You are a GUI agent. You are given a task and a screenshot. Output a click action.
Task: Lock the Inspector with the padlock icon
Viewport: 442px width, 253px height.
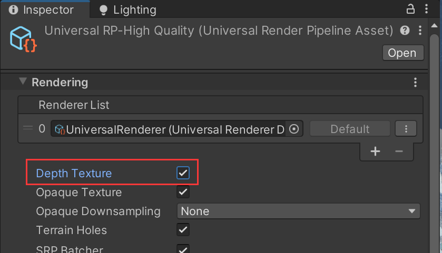coord(410,9)
